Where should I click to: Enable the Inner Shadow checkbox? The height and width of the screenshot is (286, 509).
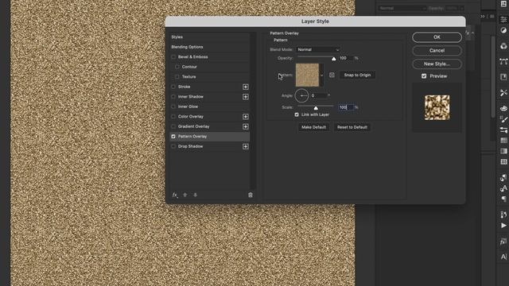(x=173, y=97)
